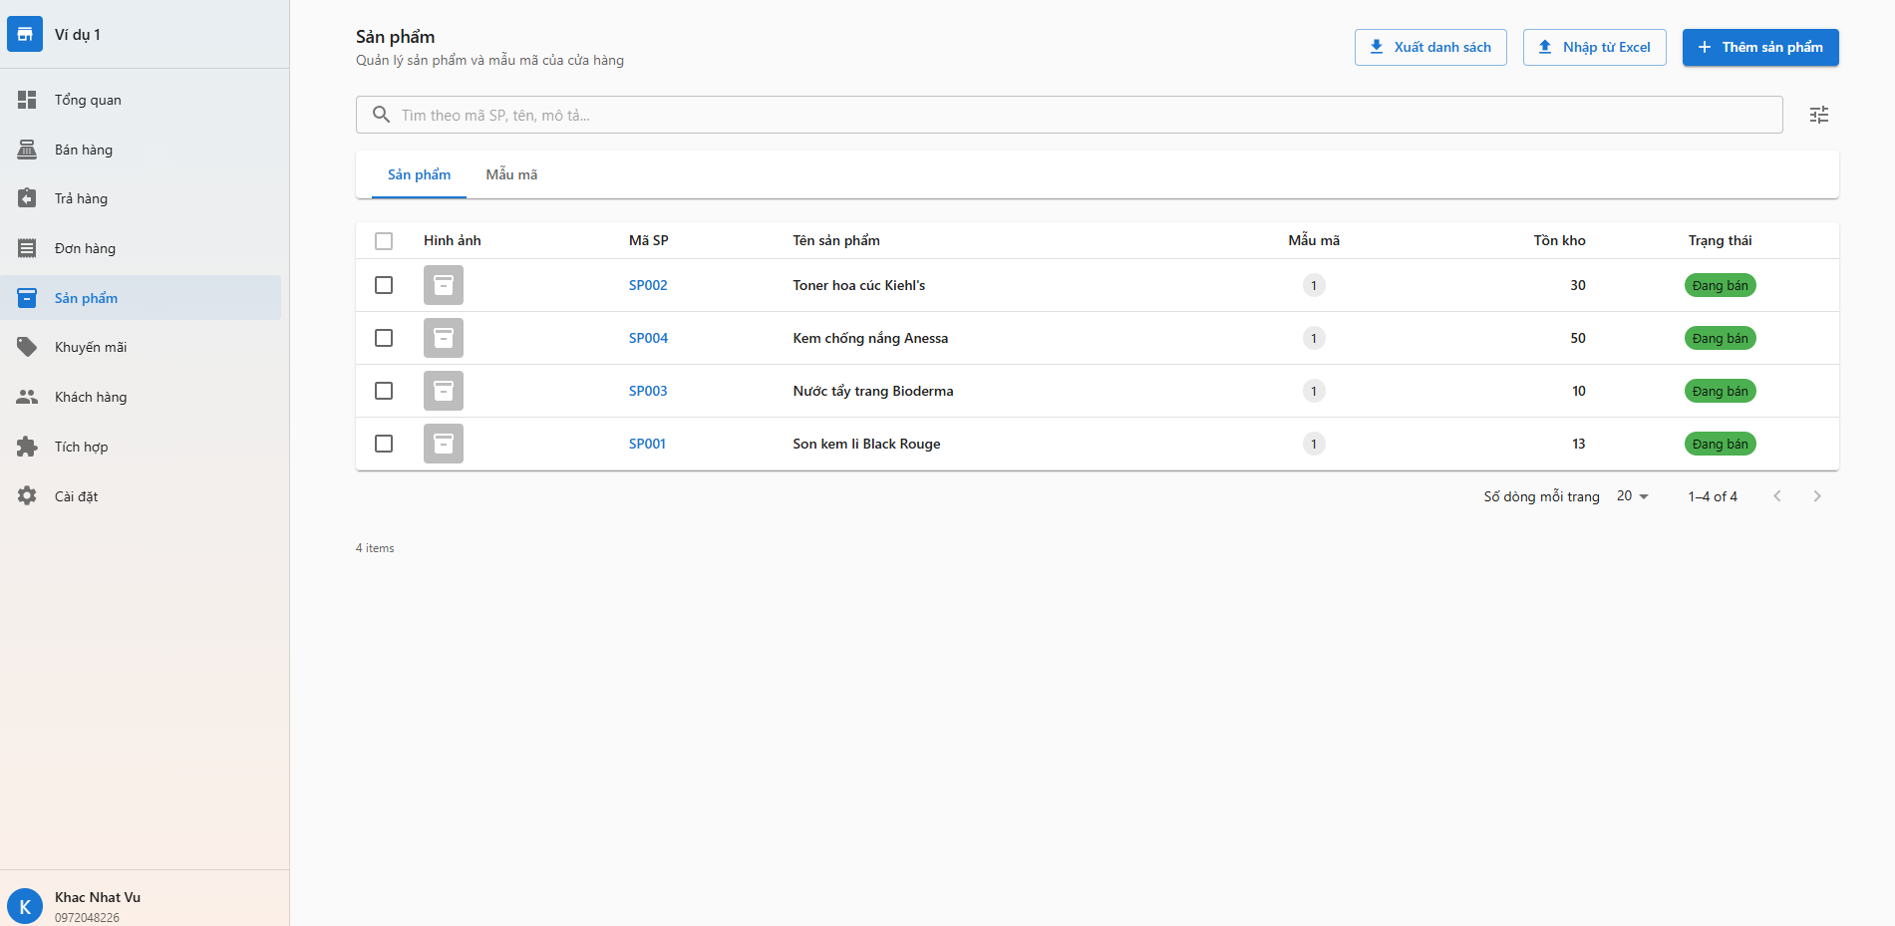Open Đơn hàng in the sidebar menu
This screenshot has height=926, width=1895.
click(85, 248)
